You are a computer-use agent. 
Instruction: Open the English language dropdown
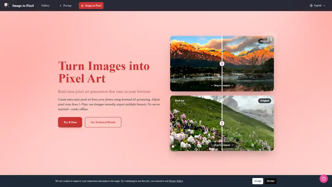[317, 6]
